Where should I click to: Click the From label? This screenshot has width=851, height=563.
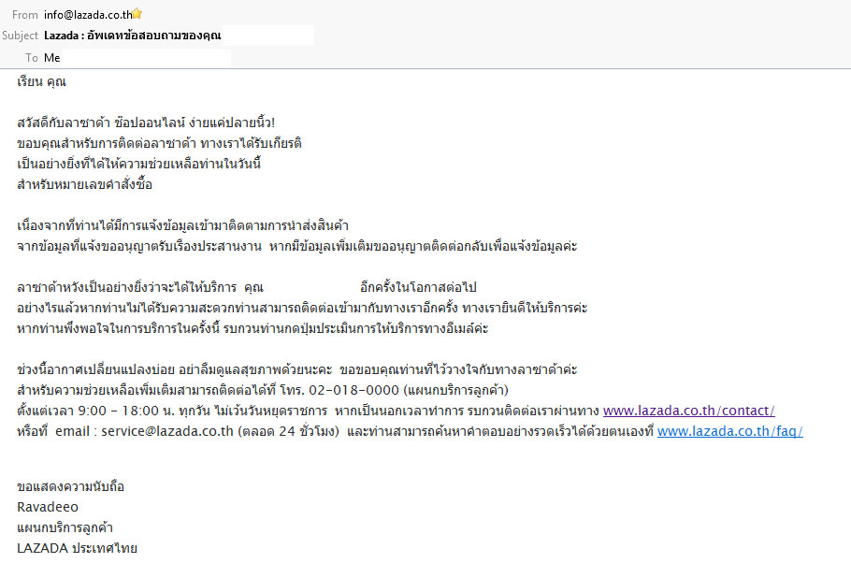25,15
